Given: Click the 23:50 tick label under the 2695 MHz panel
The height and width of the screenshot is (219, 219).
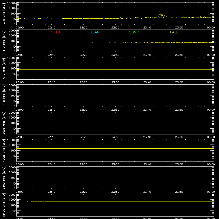Looking at the screenshot, I should [179, 137].
